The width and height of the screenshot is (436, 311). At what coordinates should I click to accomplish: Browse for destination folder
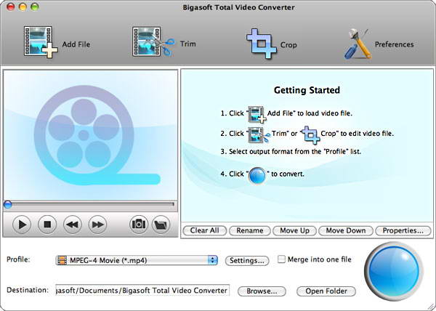[x=262, y=291]
